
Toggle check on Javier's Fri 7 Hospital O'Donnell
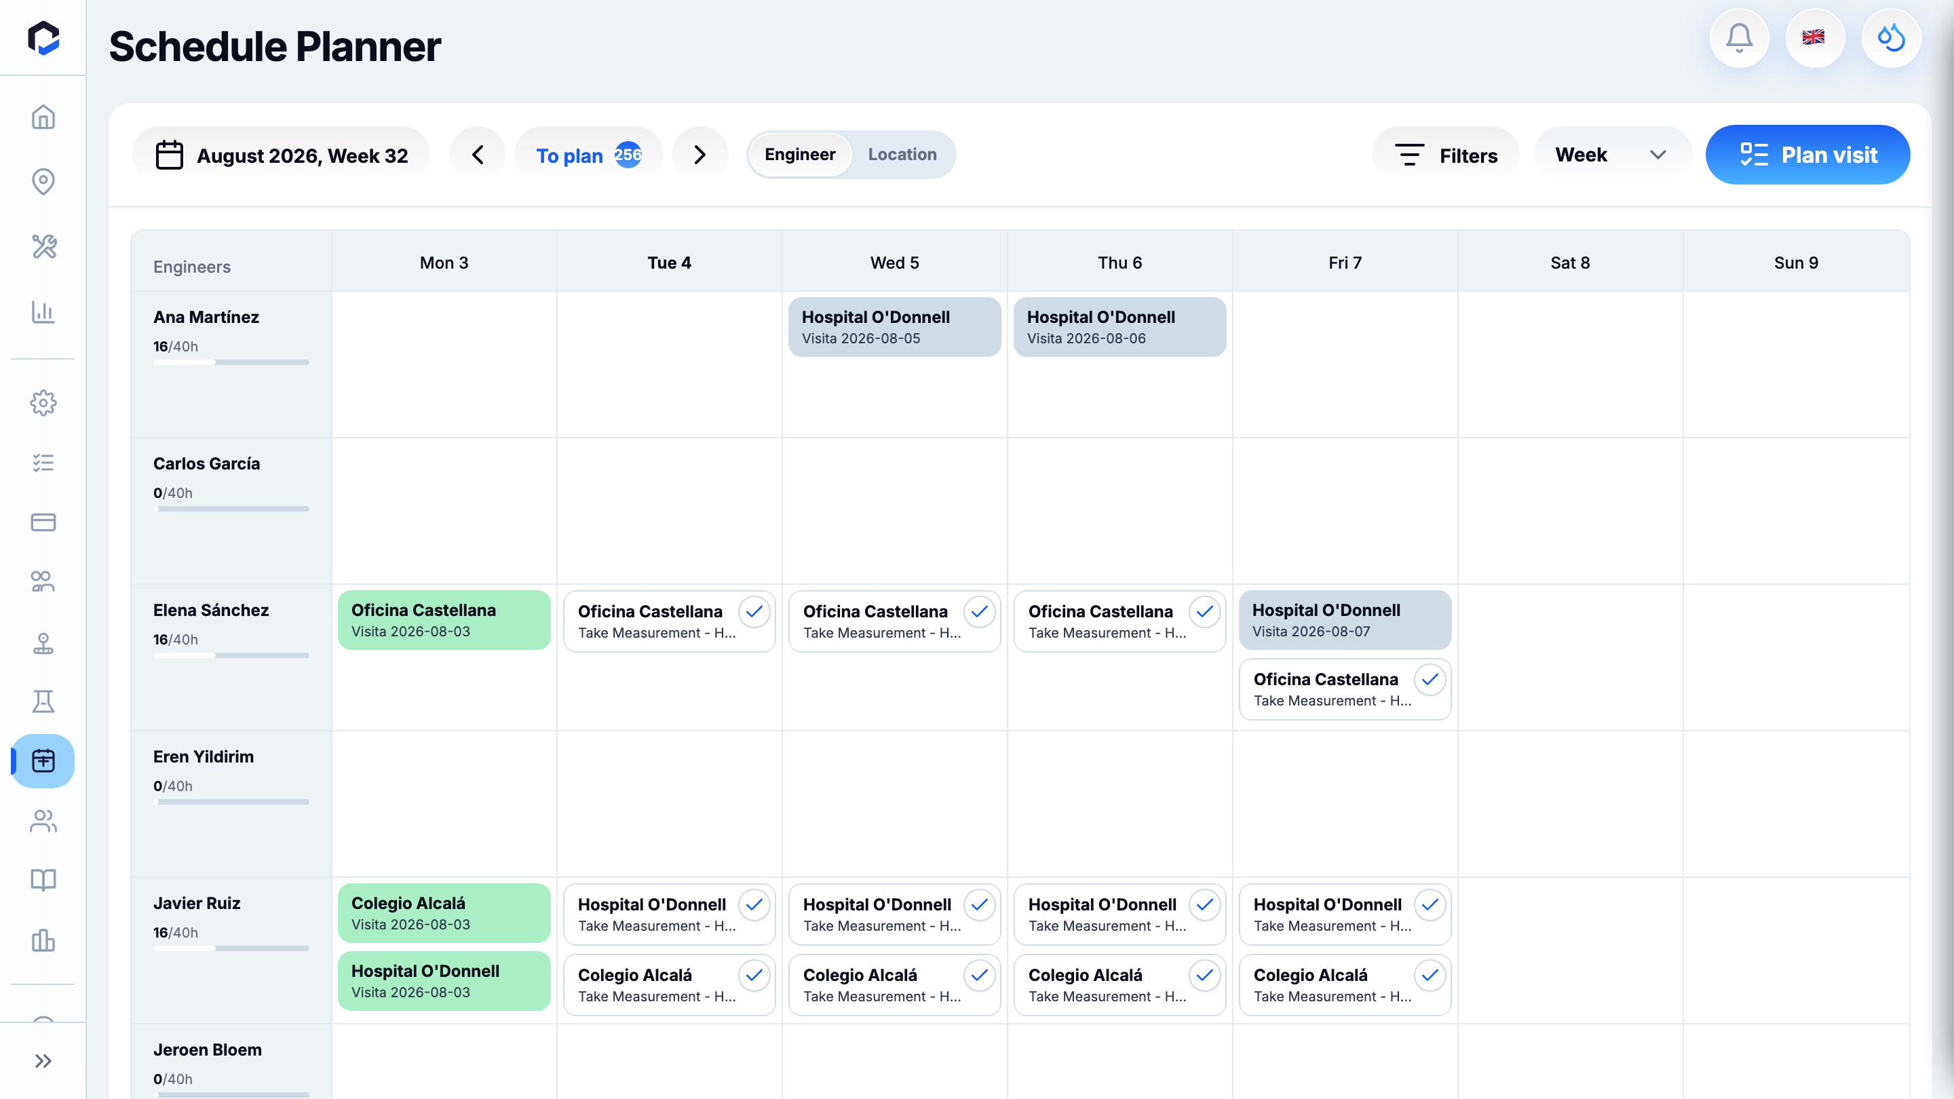[x=1430, y=905]
